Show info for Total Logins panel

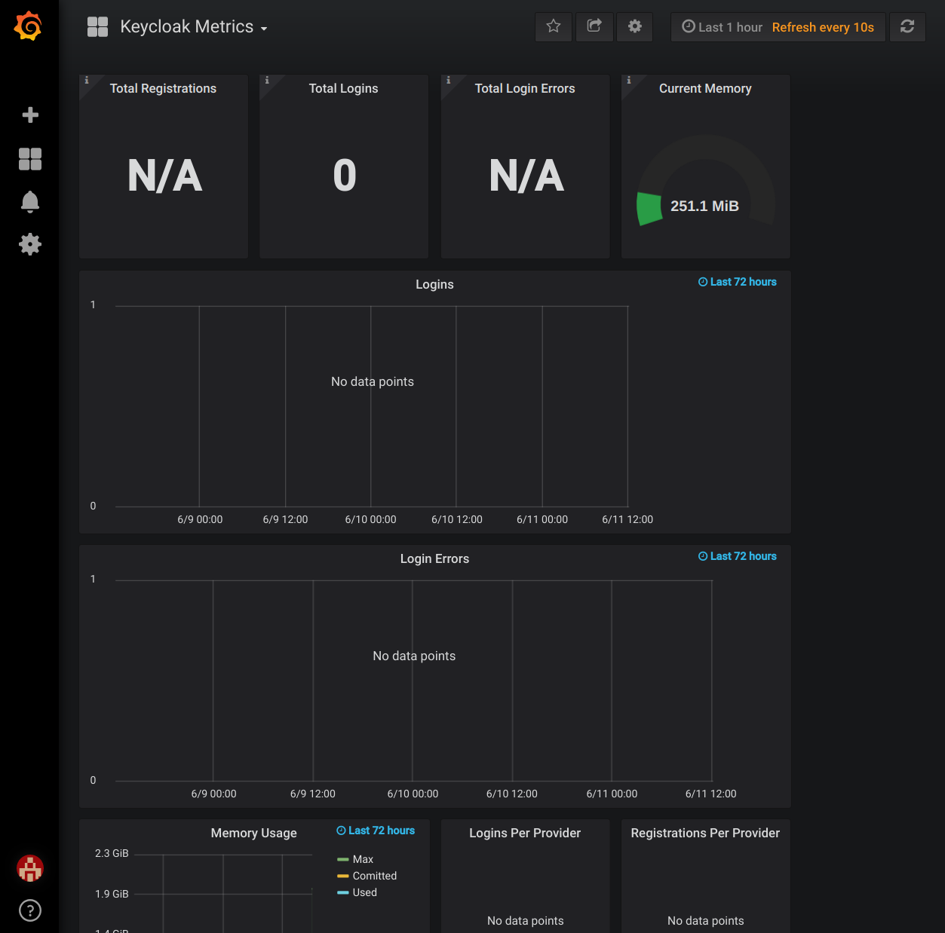[267, 80]
